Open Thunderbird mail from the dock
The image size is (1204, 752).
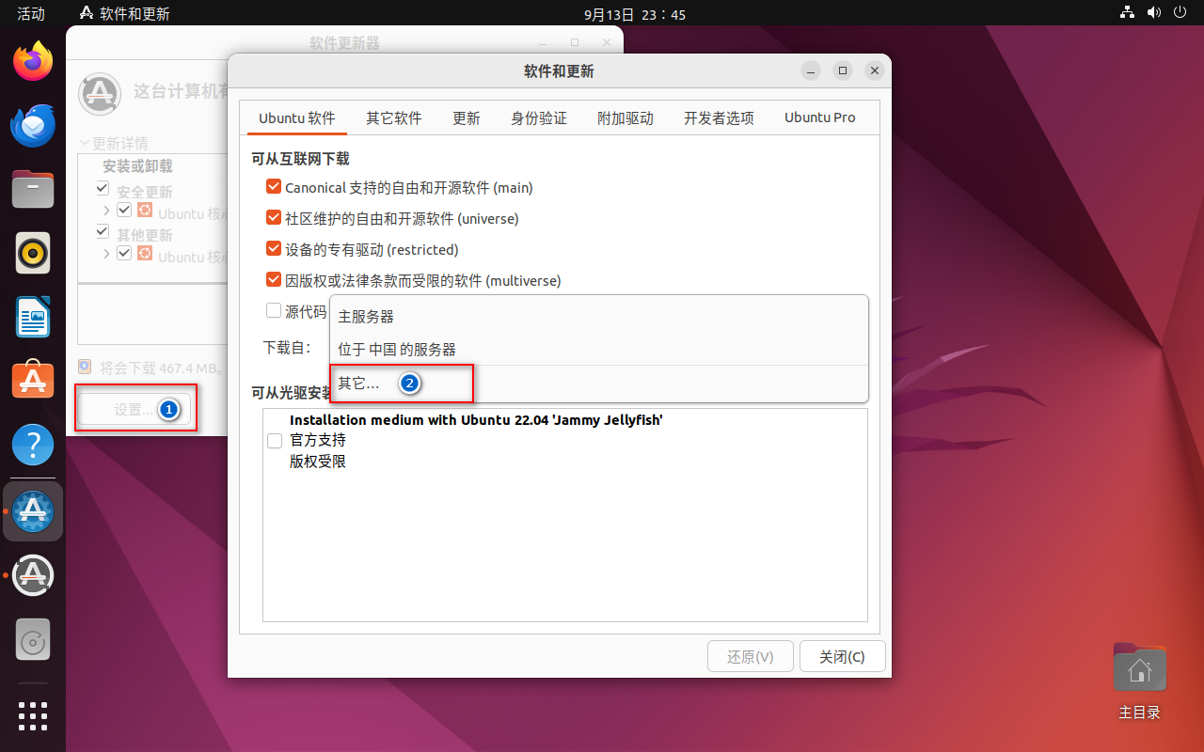[33, 125]
